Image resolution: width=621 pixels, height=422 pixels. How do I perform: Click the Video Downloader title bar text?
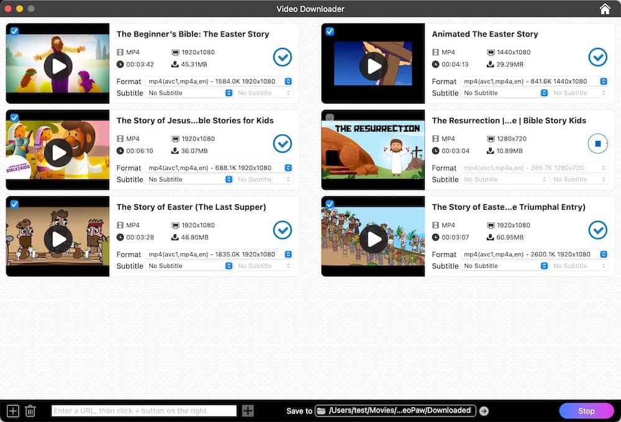point(310,9)
